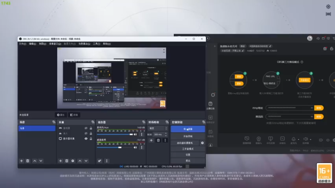This screenshot has height=188, width=335.
Task: Open the mixer toolbar three-dot menu
Action: (107, 161)
